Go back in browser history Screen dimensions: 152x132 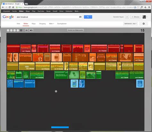(3, 7)
